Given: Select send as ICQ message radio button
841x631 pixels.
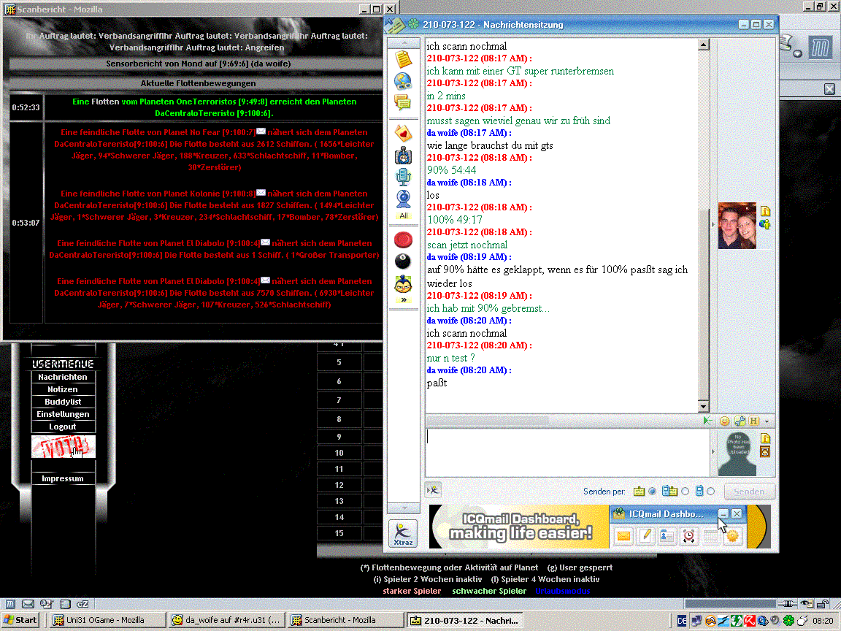Looking at the screenshot, I should click(652, 491).
